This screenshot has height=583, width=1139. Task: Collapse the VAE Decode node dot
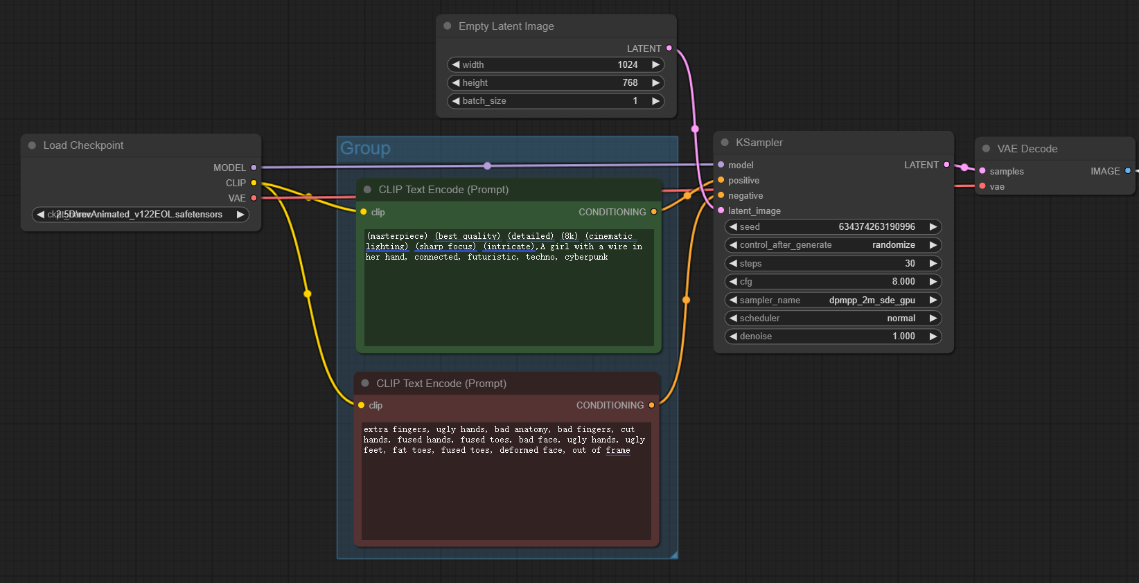(x=986, y=149)
